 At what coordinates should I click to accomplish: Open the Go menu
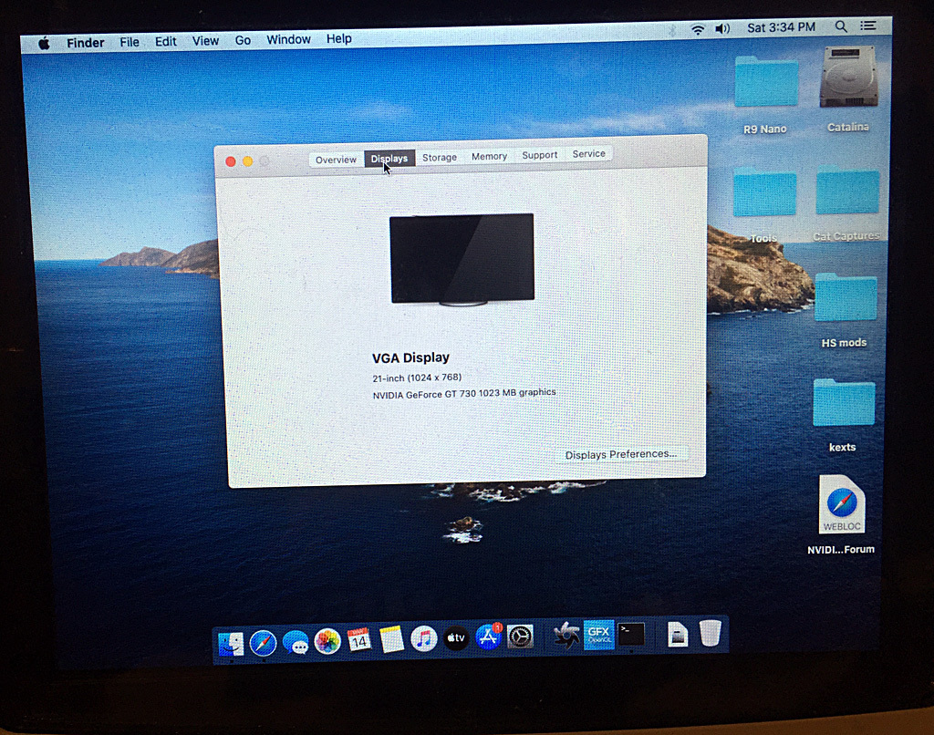243,40
